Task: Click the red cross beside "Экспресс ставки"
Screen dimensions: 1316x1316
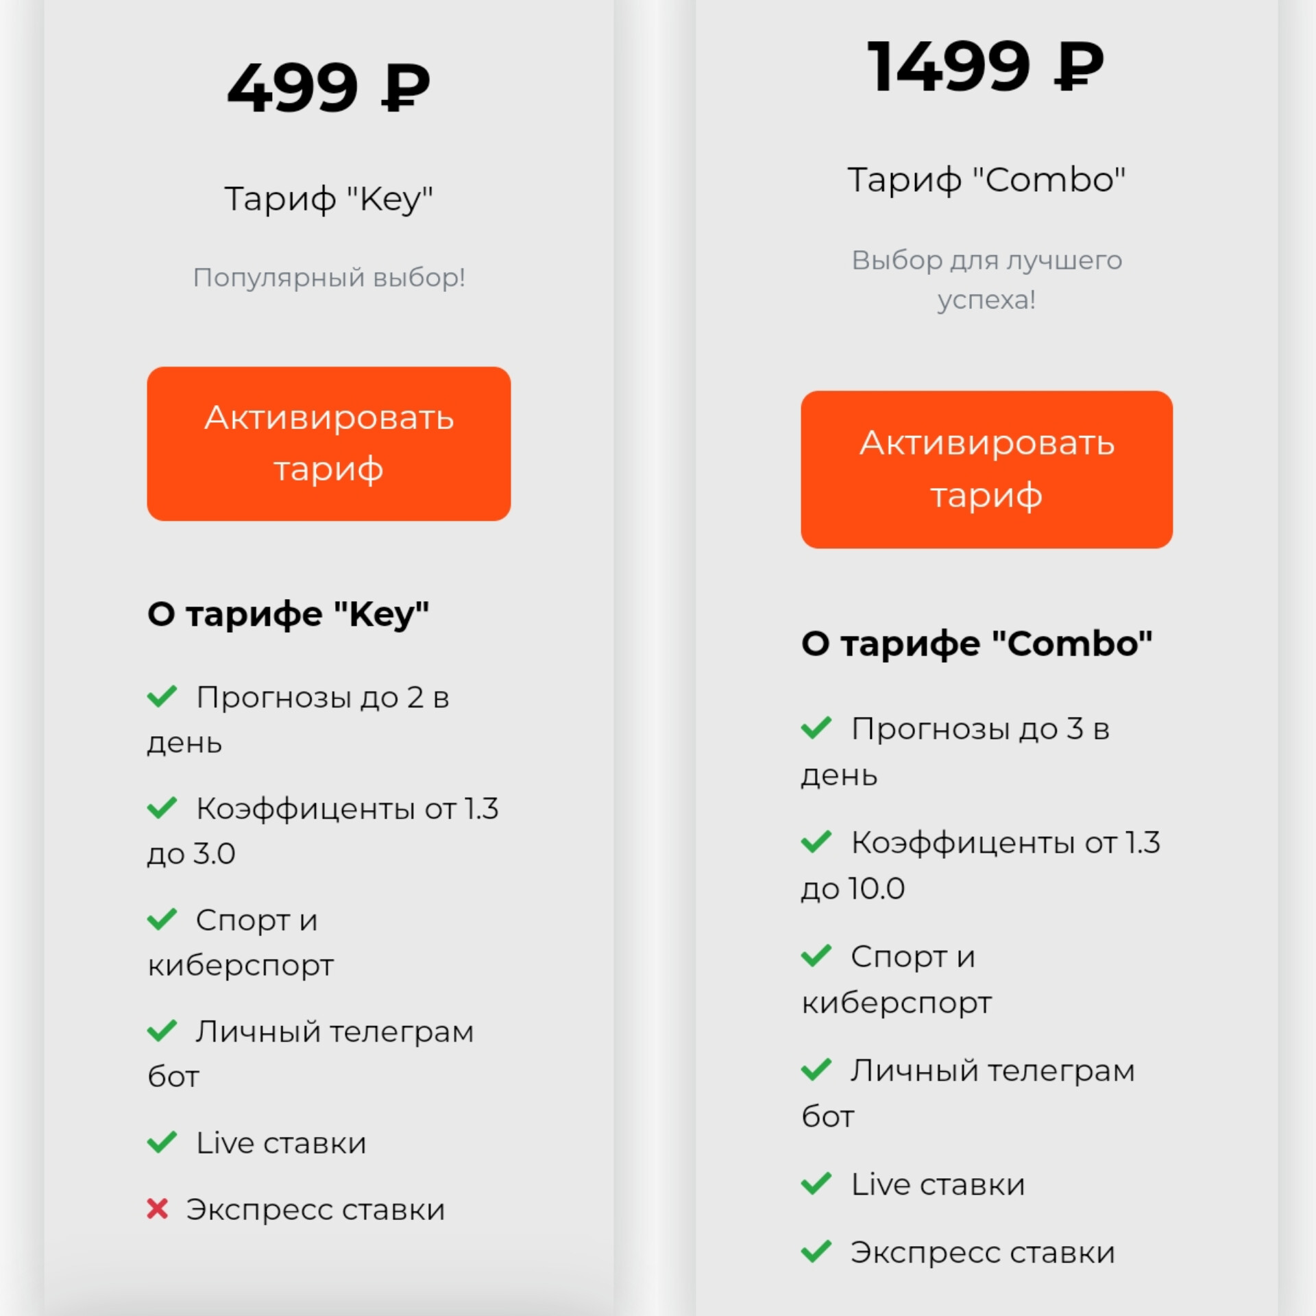Action: tap(158, 1209)
